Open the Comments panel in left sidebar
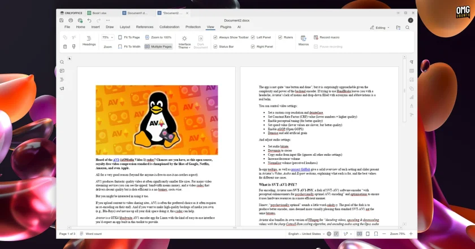The width and height of the screenshot is (475, 249). pyautogui.click(x=62, y=71)
